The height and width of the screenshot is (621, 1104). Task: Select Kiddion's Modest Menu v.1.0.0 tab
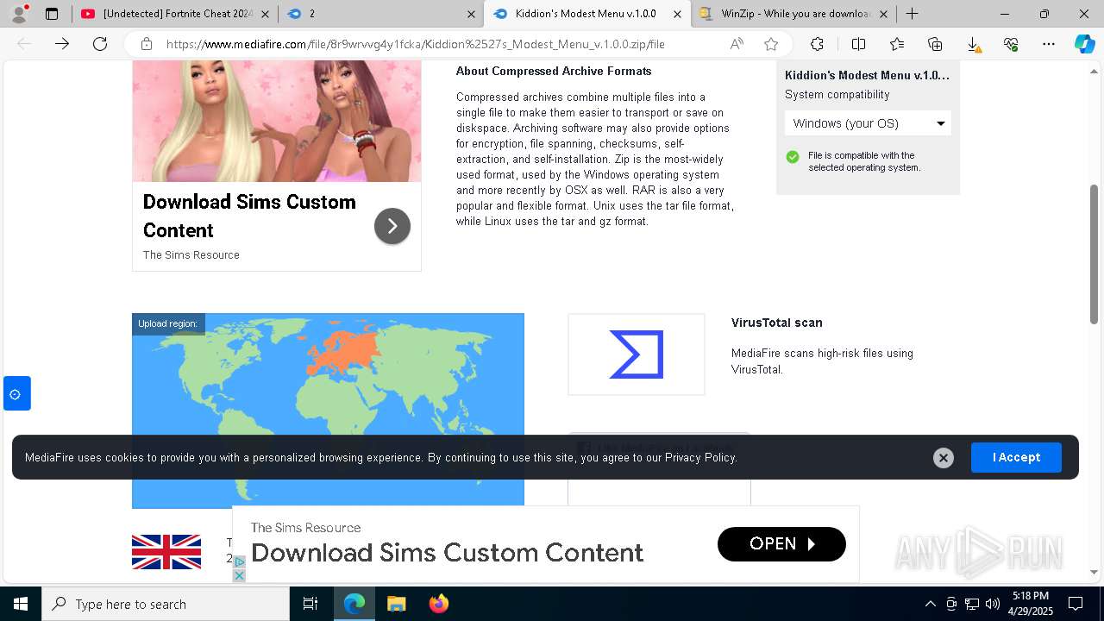586,14
